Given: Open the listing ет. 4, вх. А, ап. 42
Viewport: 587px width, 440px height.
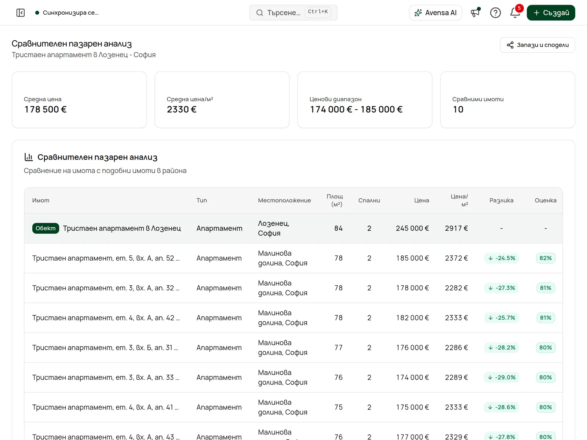Looking at the screenshot, I should tap(106, 318).
